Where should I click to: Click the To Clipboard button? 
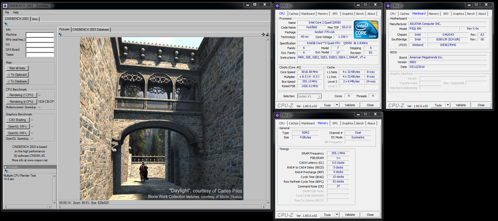17,75
